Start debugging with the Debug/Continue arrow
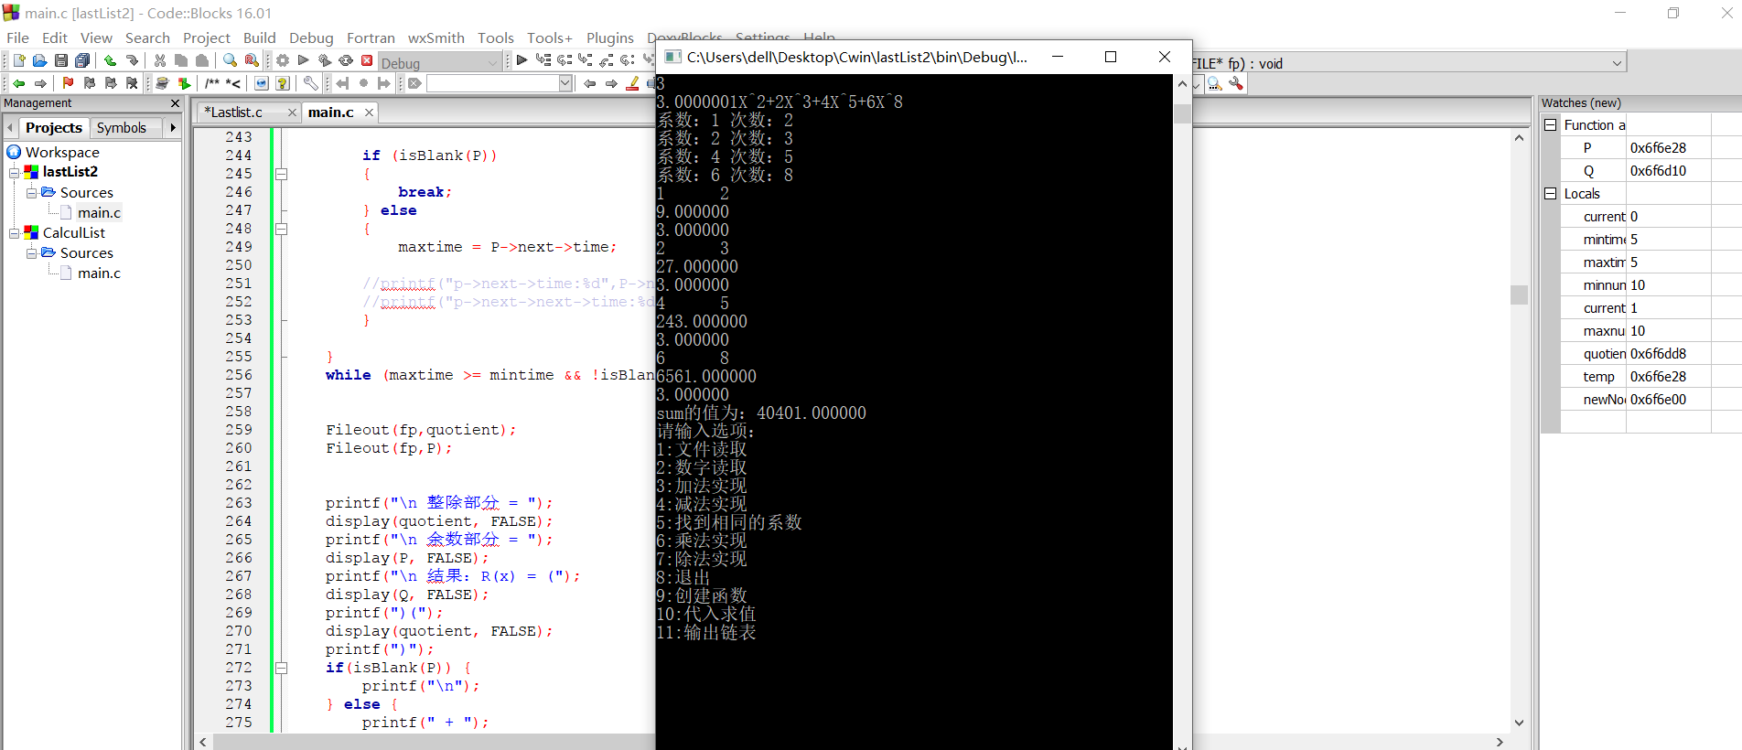The height and width of the screenshot is (750, 1742). tap(522, 60)
